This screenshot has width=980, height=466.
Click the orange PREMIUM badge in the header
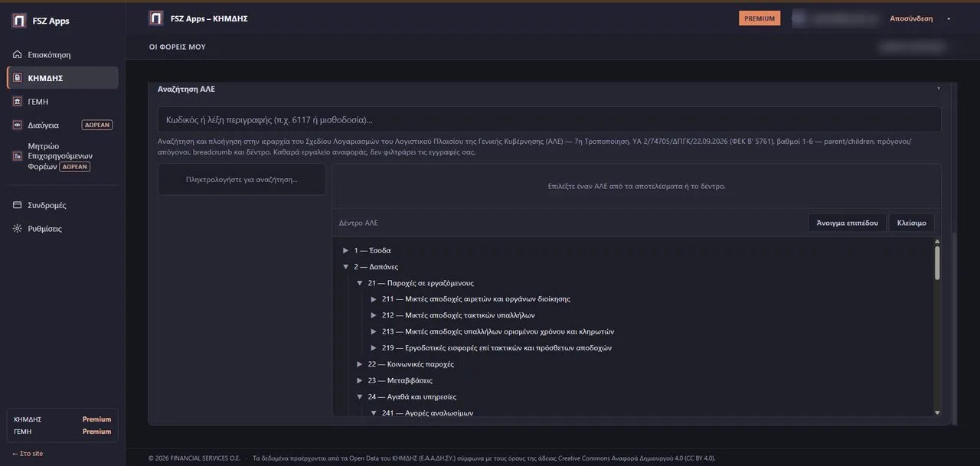pyautogui.click(x=759, y=18)
